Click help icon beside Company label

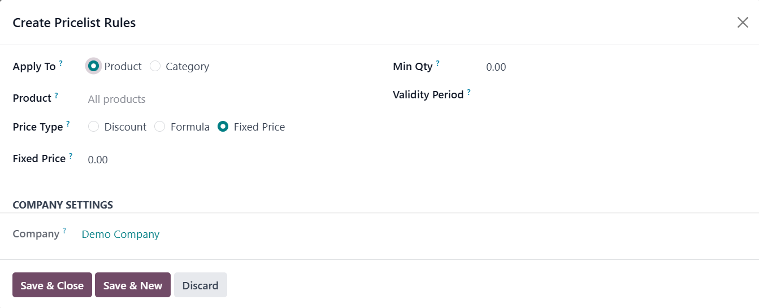pyautogui.click(x=64, y=231)
